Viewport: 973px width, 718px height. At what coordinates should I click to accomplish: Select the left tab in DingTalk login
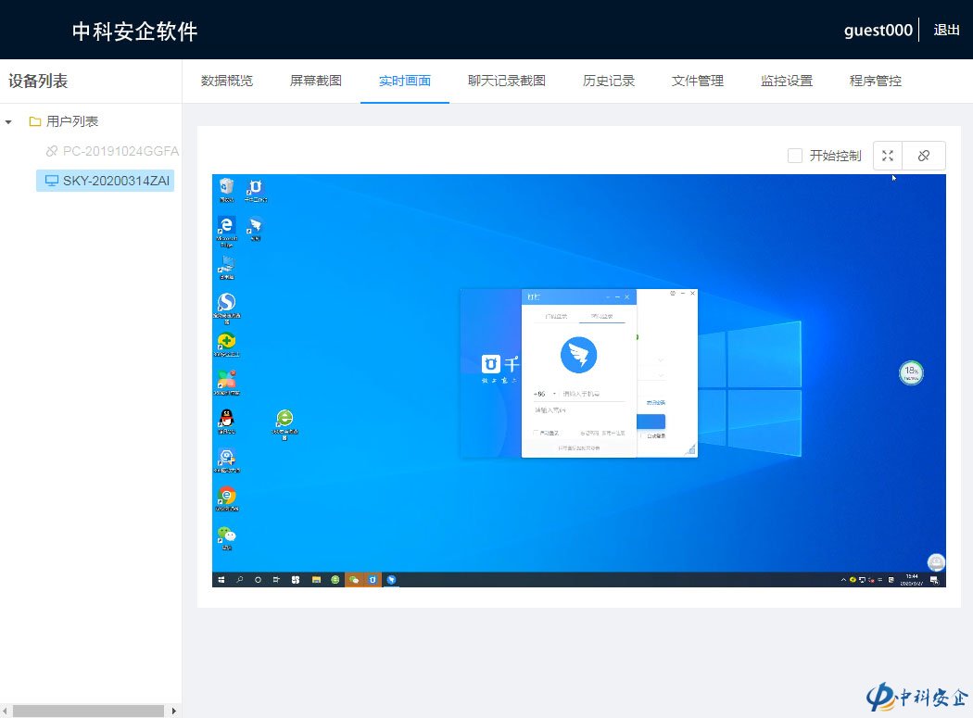click(x=556, y=316)
